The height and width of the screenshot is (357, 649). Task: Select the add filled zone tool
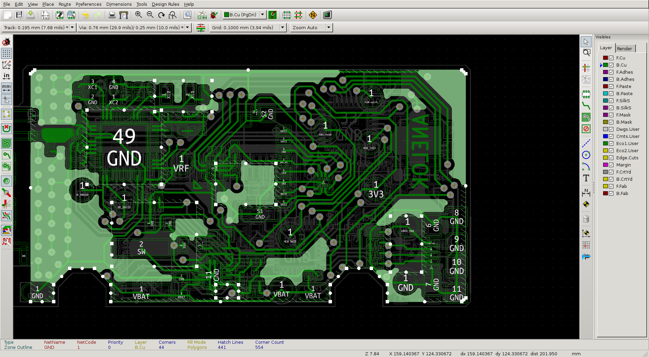click(x=586, y=117)
